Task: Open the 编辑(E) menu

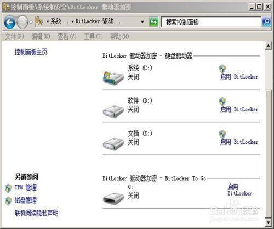Action: click(x=41, y=36)
